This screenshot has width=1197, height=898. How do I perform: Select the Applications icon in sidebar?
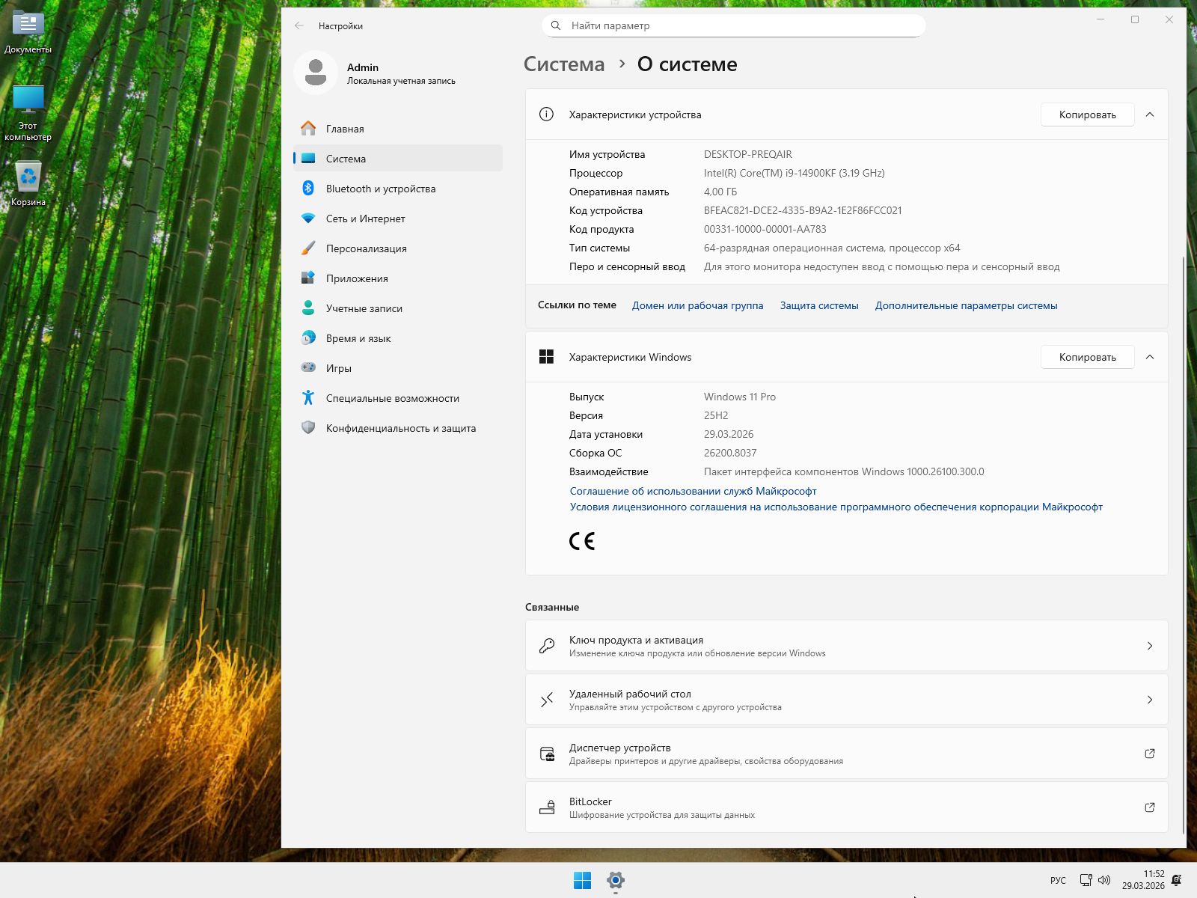click(x=308, y=278)
